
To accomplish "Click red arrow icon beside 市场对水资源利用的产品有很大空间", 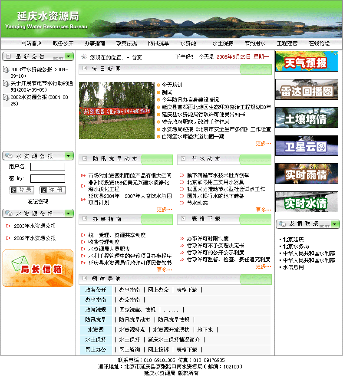I will tap(83, 175).
